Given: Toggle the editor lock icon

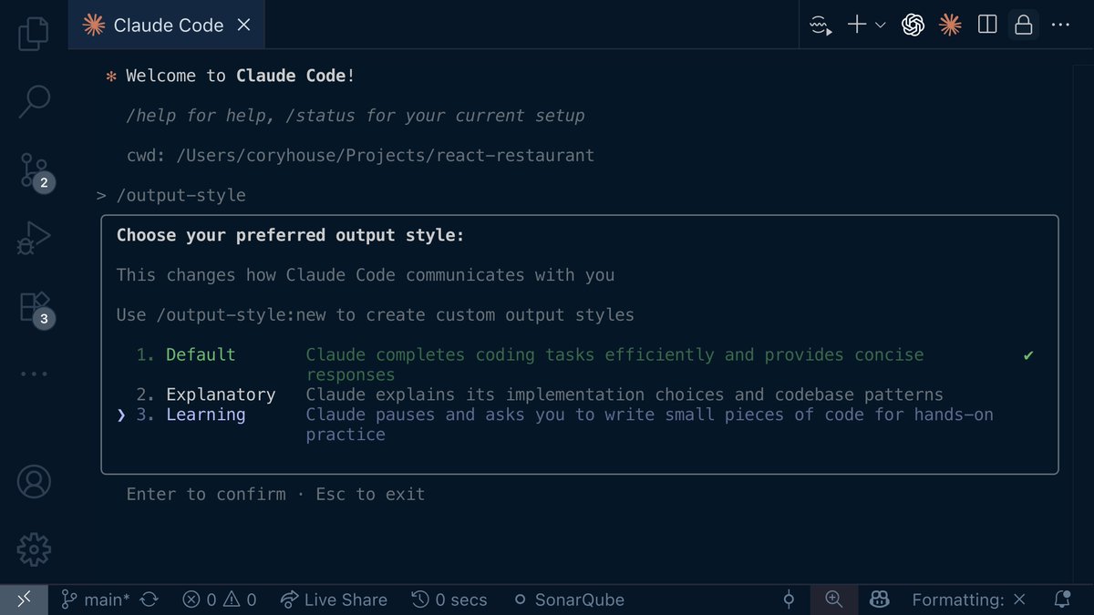Looking at the screenshot, I should 1024,25.
